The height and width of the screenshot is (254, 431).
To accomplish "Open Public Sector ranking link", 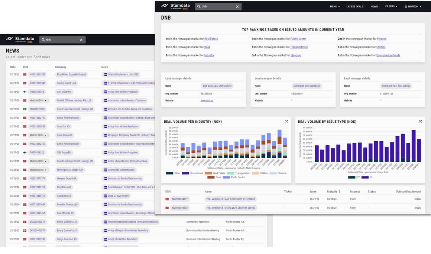I will tap(298, 39).
